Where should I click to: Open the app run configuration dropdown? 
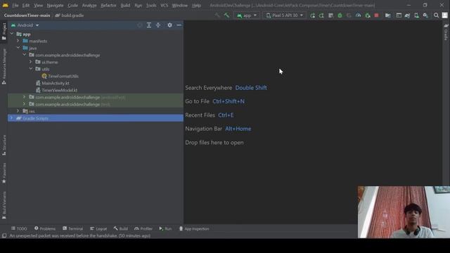click(x=247, y=15)
